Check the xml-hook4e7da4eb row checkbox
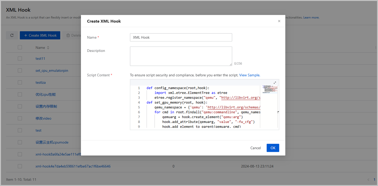378x186 pixels. 20,166
